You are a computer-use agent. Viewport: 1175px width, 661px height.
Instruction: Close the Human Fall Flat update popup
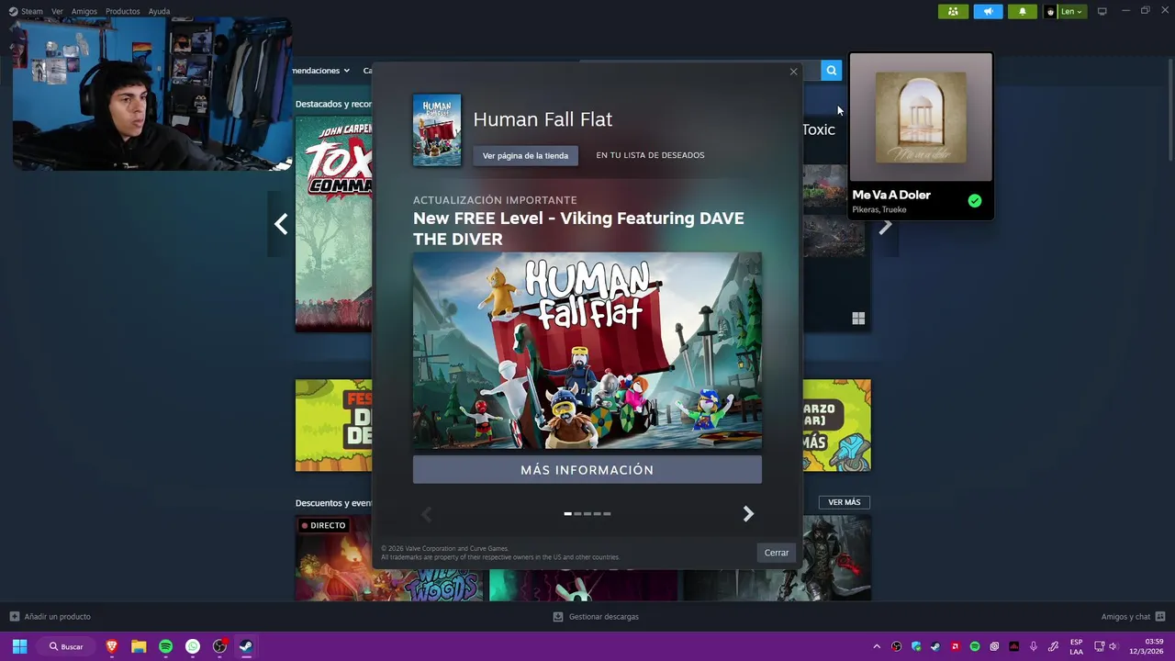click(793, 72)
